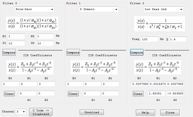Click the Q value field in Filter 2
The width and height of the screenshot is (193, 117).
[x=178, y=39]
